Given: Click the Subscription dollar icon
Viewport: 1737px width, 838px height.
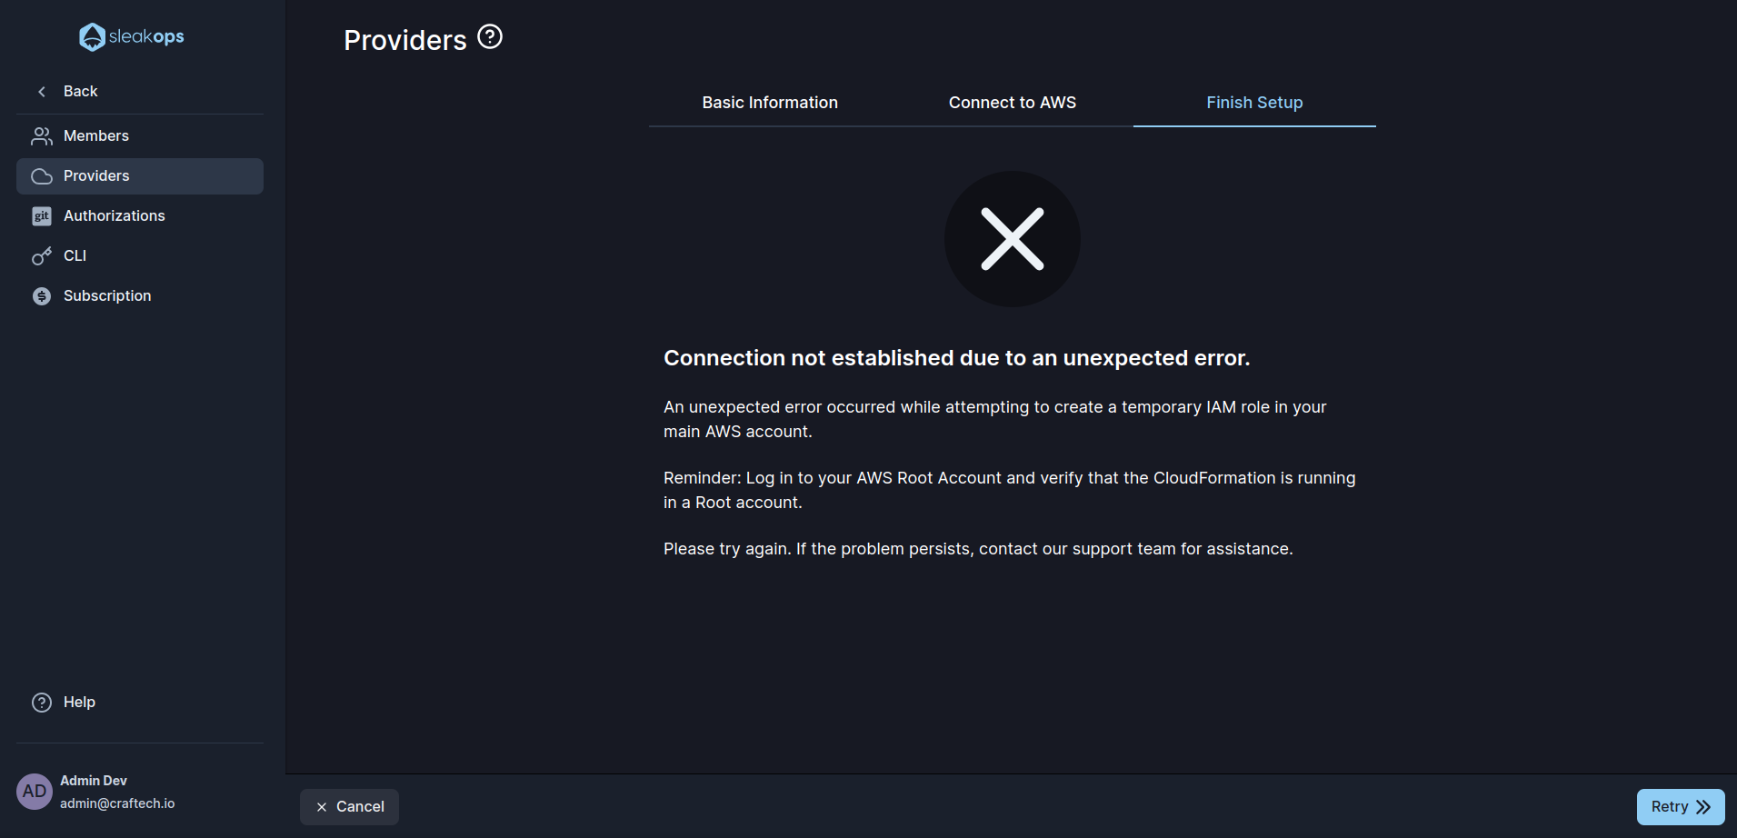Looking at the screenshot, I should [42, 296].
